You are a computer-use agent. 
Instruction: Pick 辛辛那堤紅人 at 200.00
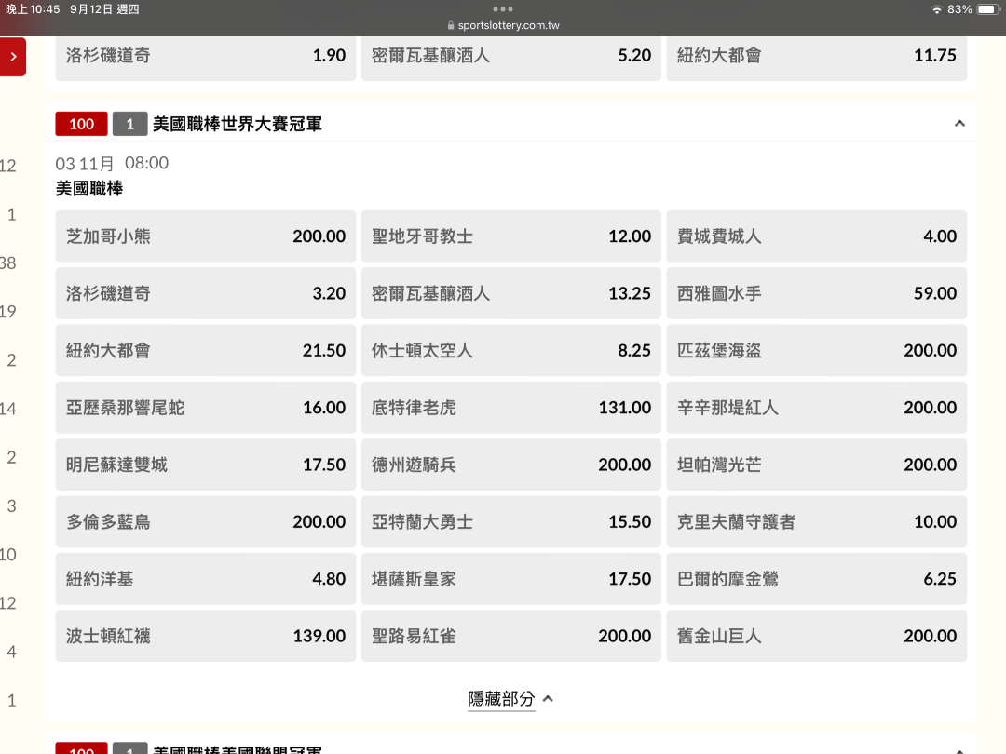coord(816,407)
